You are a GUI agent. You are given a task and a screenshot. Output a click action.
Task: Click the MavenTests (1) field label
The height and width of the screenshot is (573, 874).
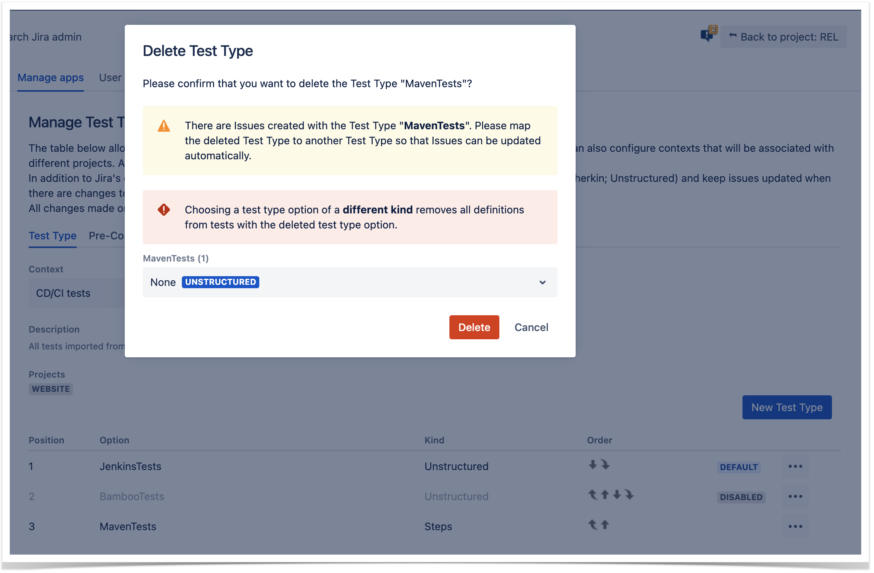175,258
